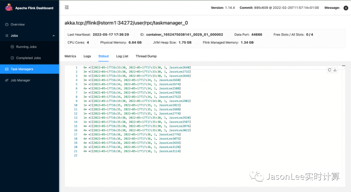
Task: Collapse the Jobs submenu chevron
Action: pos(54,36)
